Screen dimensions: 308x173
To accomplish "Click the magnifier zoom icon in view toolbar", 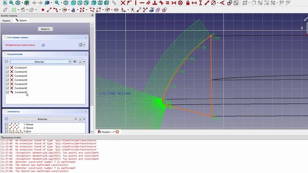I will point(57,3).
